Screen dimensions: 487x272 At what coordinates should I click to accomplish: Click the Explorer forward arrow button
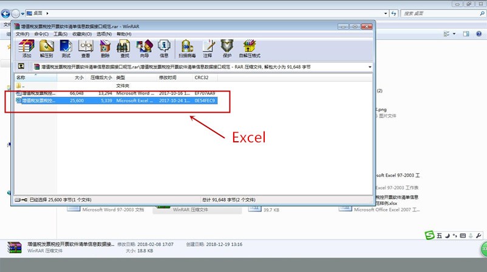[x=15, y=13]
